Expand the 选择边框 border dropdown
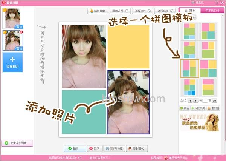The image size is (226, 161). coord(142,11)
